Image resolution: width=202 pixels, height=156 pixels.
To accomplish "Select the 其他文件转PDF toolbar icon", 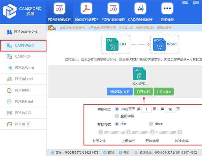I will coord(86,9).
